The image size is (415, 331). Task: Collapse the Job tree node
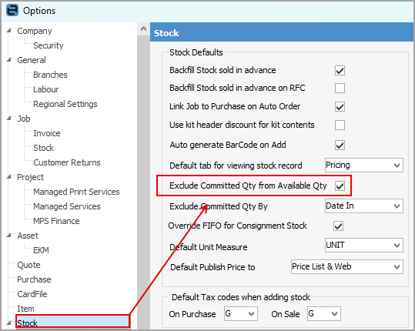click(x=9, y=118)
